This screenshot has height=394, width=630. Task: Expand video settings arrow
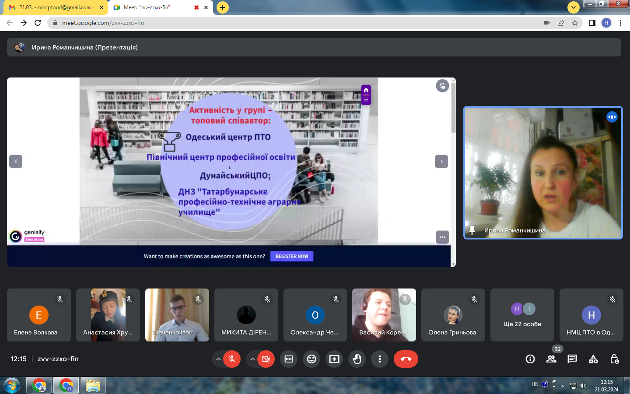click(252, 359)
